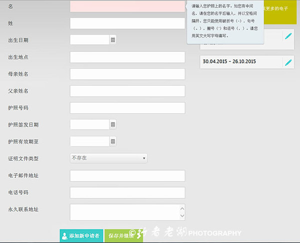Focus the 母亲姓名 input field

(x=127, y=74)
